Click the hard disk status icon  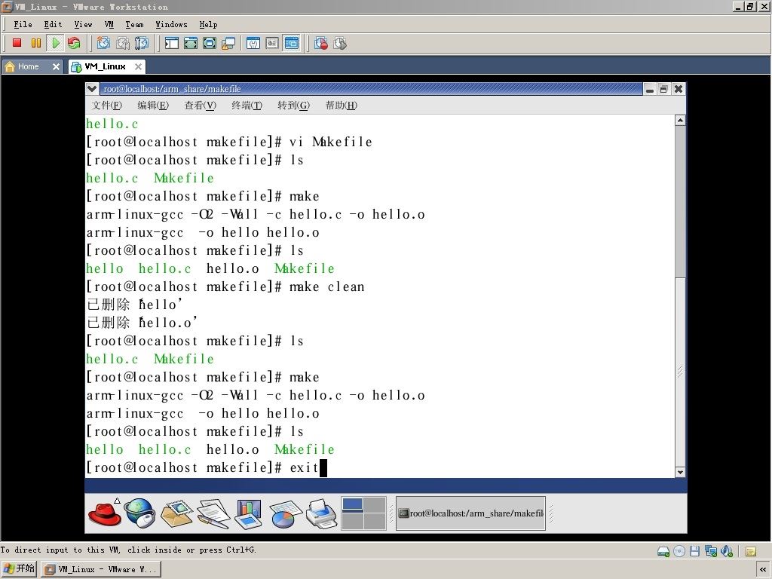[663, 551]
